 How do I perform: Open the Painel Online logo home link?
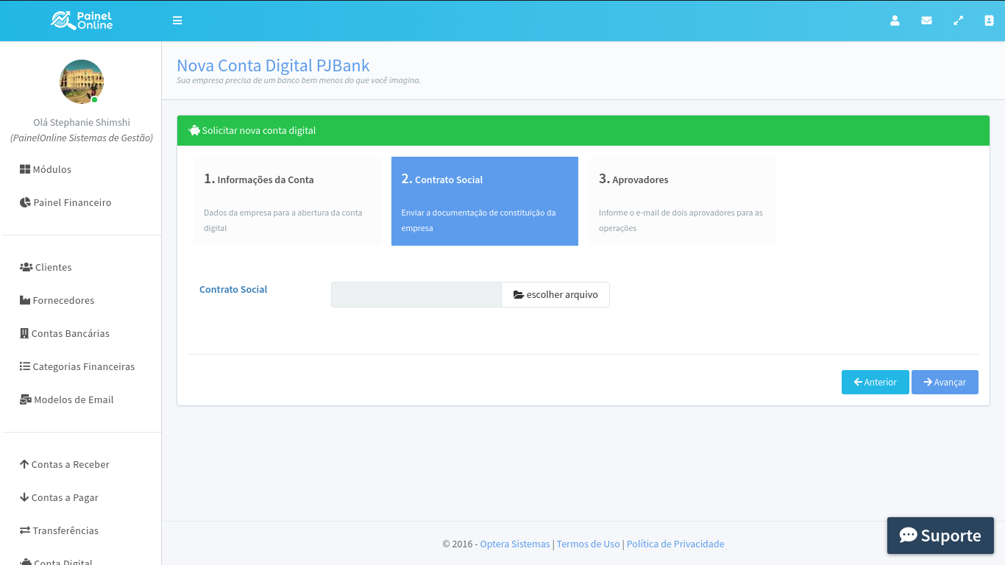pyautogui.click(x=82, y=21)
